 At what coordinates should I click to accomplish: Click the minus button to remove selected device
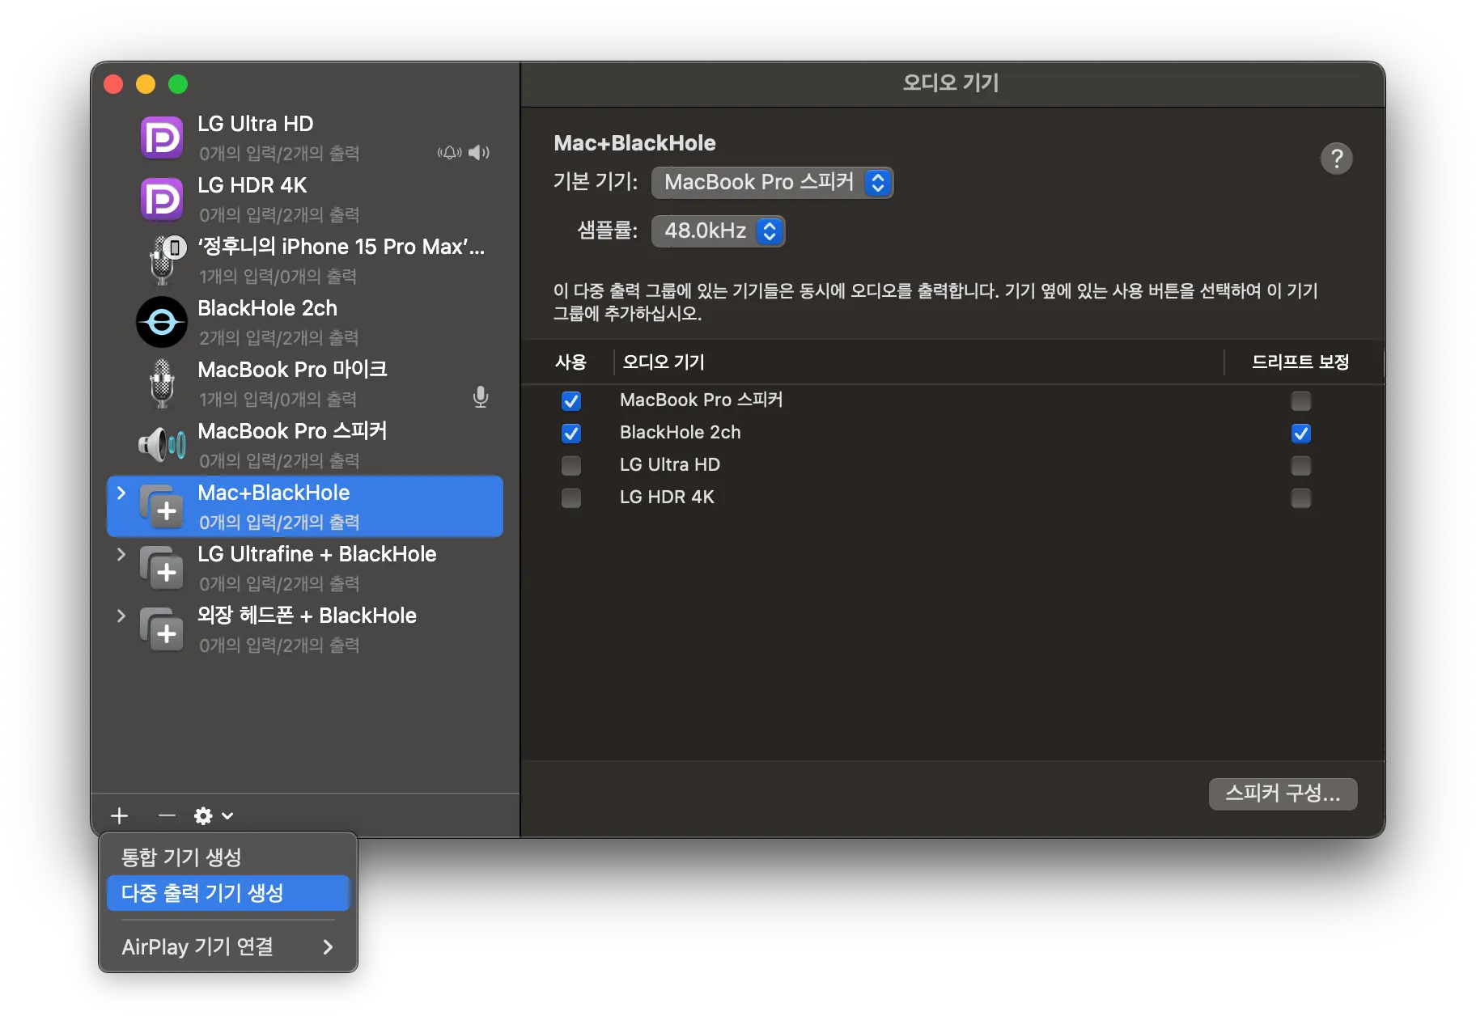[167, 815]
